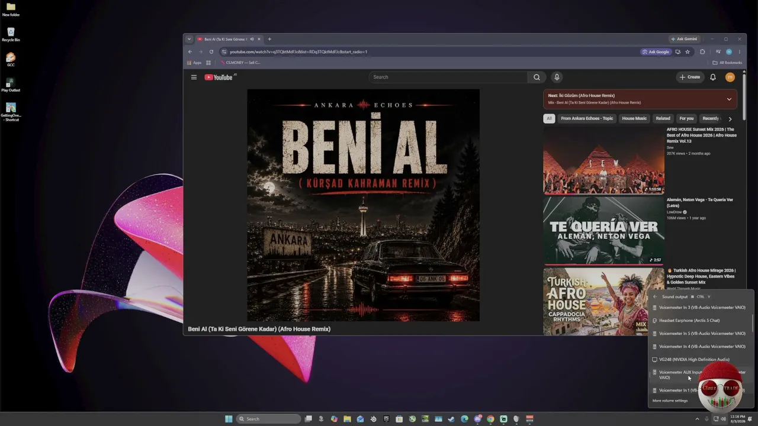Click the Ask Gemini button

click(x=684, y=39)
